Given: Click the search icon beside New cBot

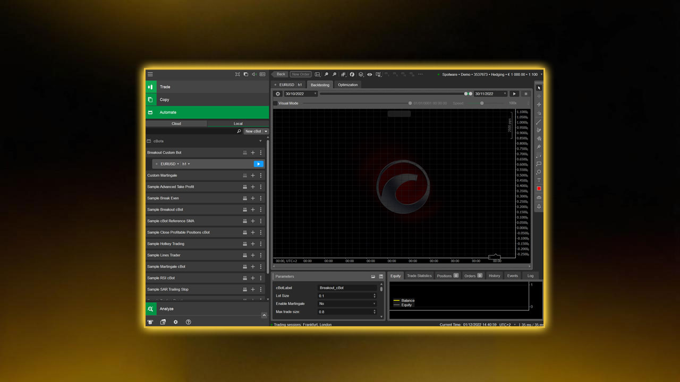Looking at the screenshot, I should (239, 131).
